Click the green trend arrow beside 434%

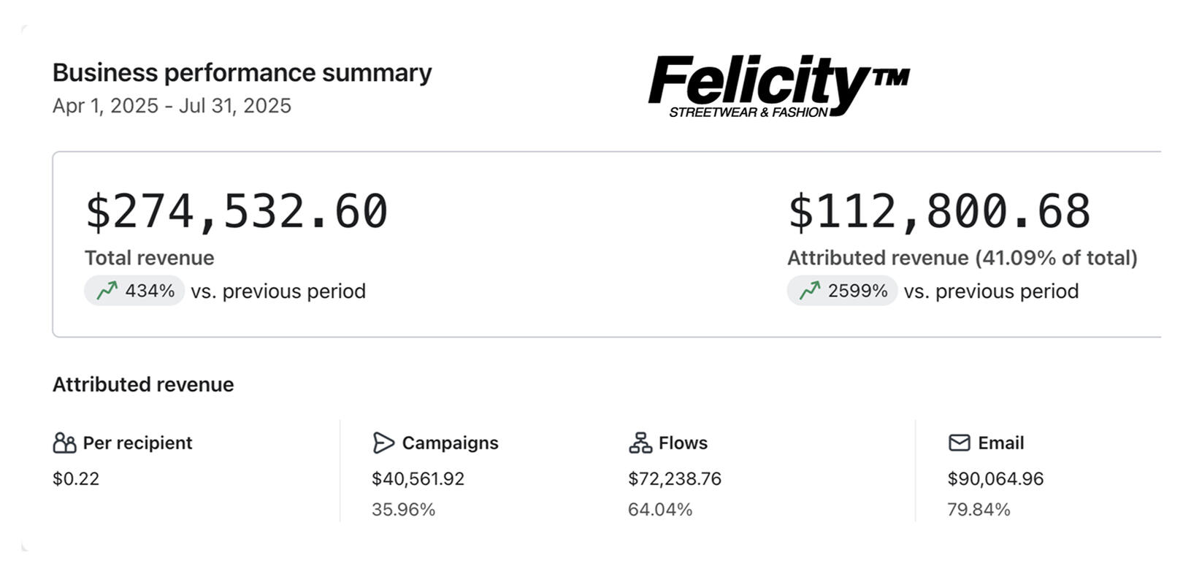(x=107, y=291)
